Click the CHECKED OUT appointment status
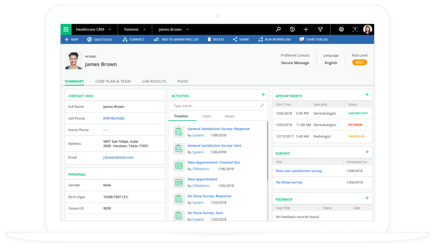435x250 pixels. [358, 113]
